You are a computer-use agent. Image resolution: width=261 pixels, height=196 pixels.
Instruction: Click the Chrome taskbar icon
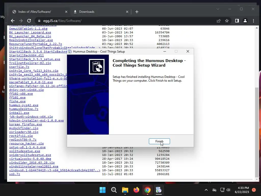pyautogui.click(x=148, y=190)
